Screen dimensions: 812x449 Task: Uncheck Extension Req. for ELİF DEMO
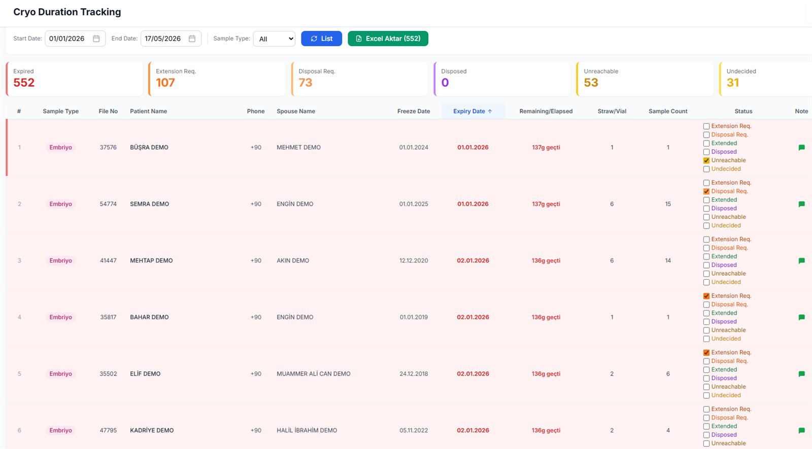(x=706, y=353)
